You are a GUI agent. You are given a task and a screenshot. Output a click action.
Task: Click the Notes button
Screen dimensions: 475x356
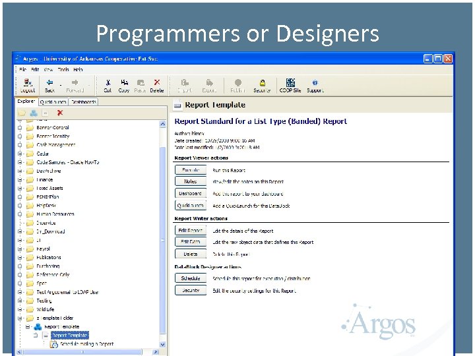(x=191, y=181)
